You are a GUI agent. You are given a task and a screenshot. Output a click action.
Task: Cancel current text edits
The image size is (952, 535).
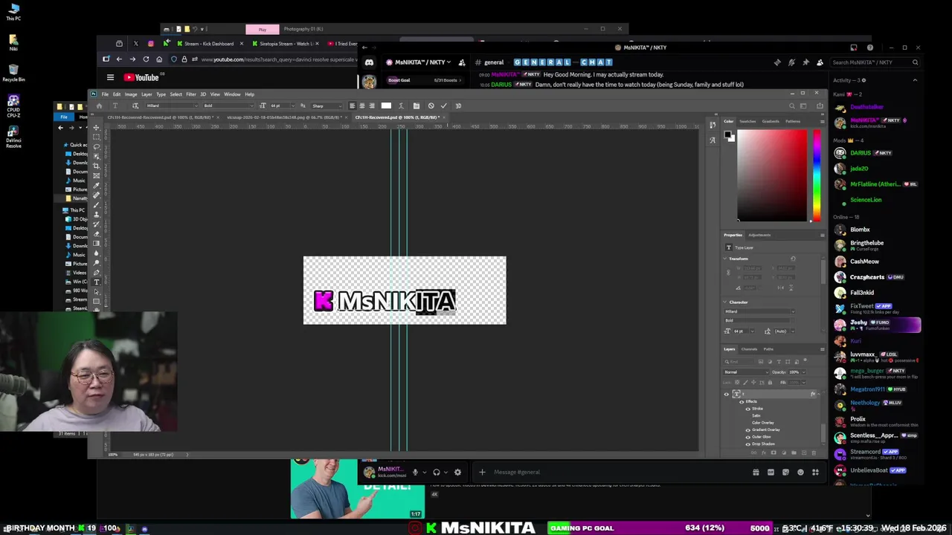pos(431,106)
